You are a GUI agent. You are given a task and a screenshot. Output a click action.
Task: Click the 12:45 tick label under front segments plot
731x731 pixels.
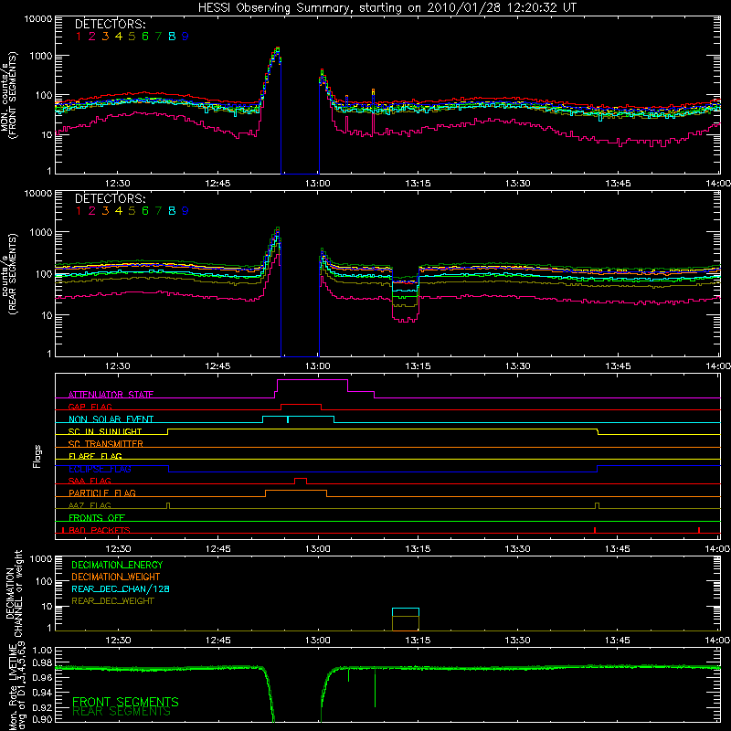[x=217, y=184]
